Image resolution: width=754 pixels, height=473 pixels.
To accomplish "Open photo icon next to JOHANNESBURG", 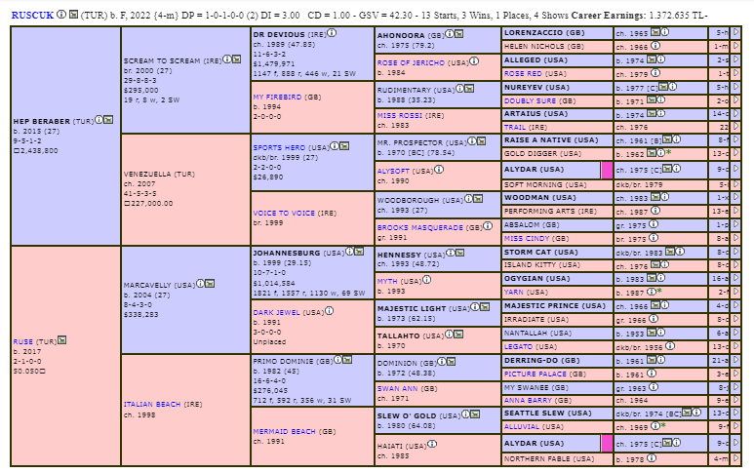I will [359, 252].
